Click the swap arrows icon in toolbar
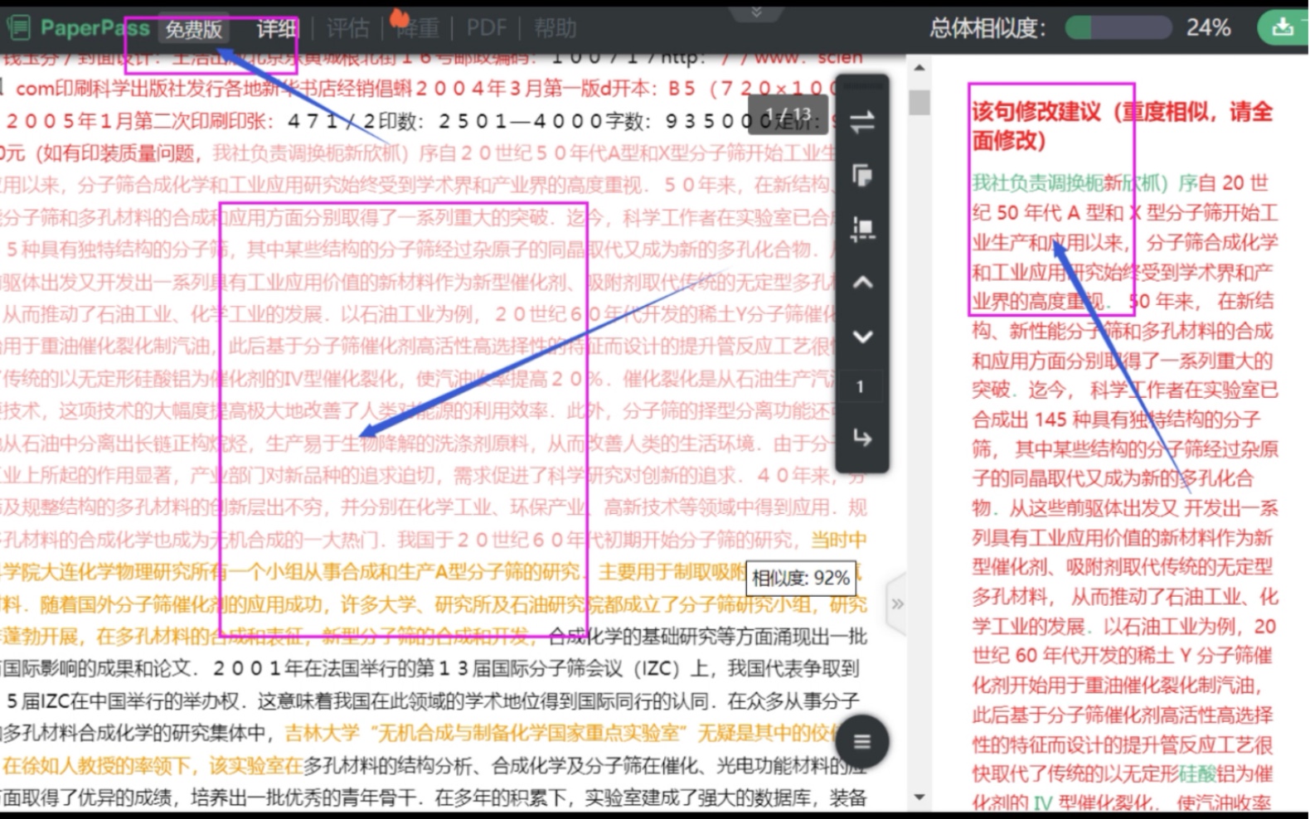The width and height of the screenshot is (1310, 819). 862,123
